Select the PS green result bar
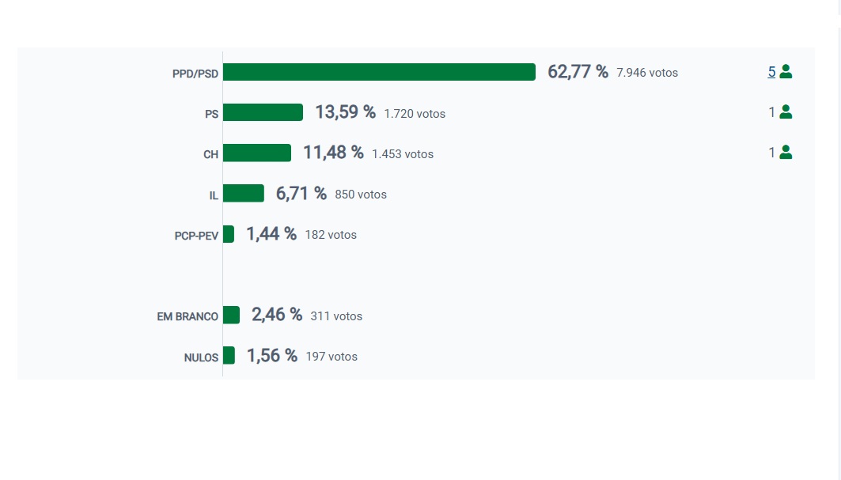 263,112
